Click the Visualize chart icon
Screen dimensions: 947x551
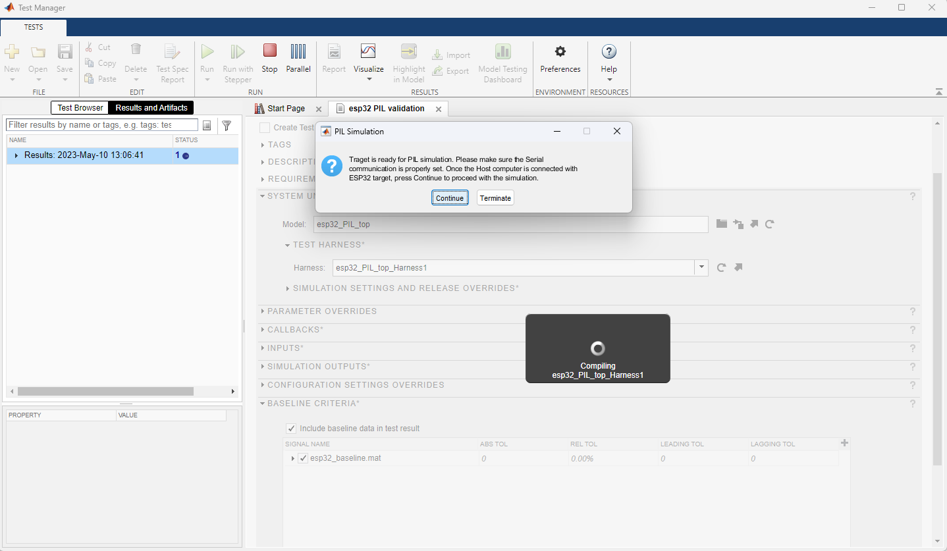[x=368, y=51]
